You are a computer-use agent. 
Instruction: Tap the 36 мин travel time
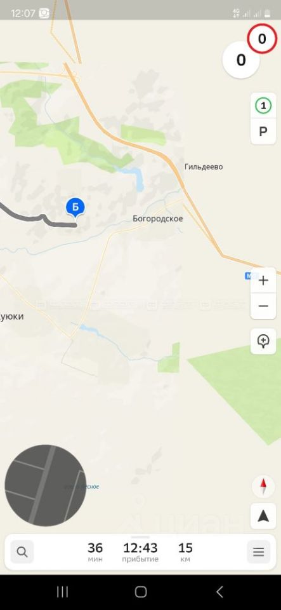tap(95, 552)
